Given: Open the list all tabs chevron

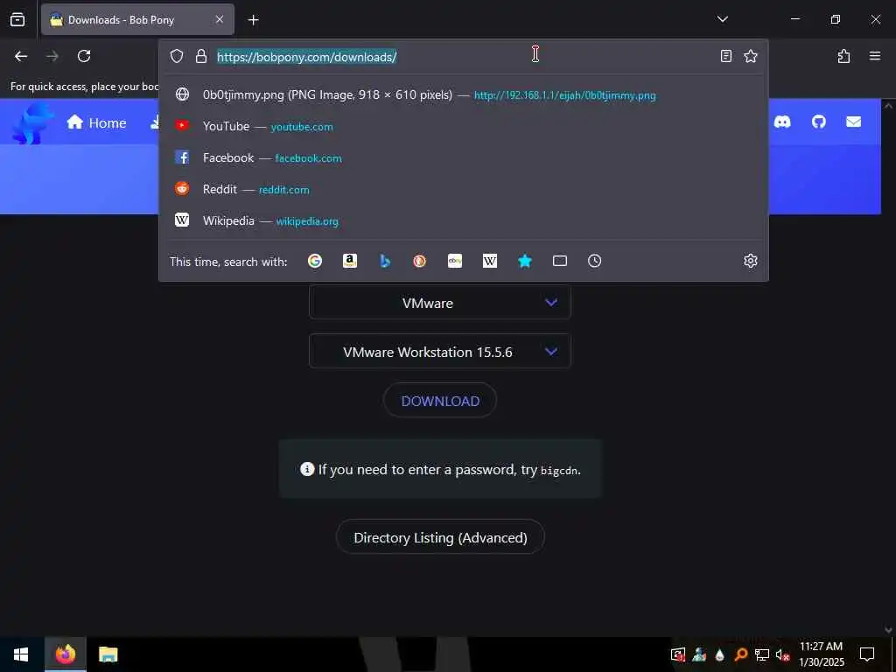Looking at the screenshot, I should pyautogui.click(x=722, y=19).
